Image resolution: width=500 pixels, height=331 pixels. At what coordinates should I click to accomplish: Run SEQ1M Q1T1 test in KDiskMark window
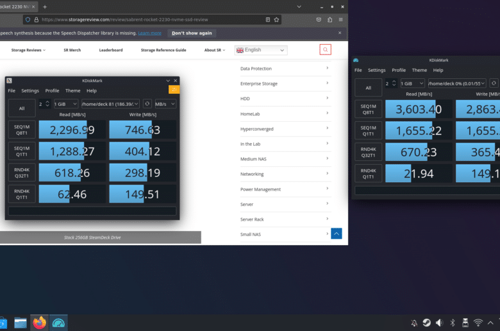click(x=369, y=131)
